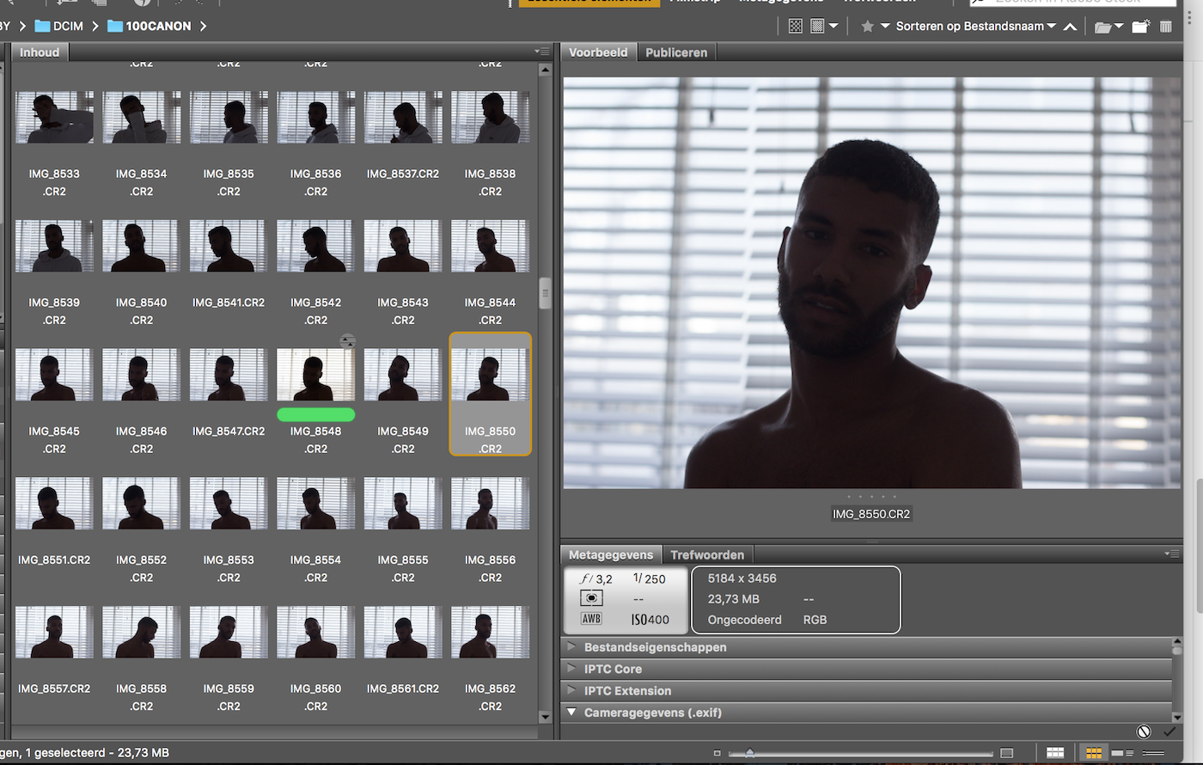Click the '1 geselecteerd - 23,73 MB' status text

click(x=97, y=753)
